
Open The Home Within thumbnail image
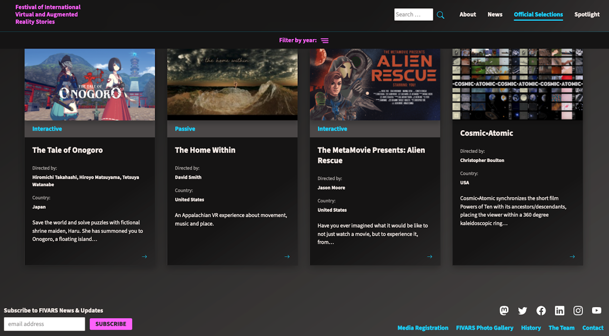coord(232,85)
